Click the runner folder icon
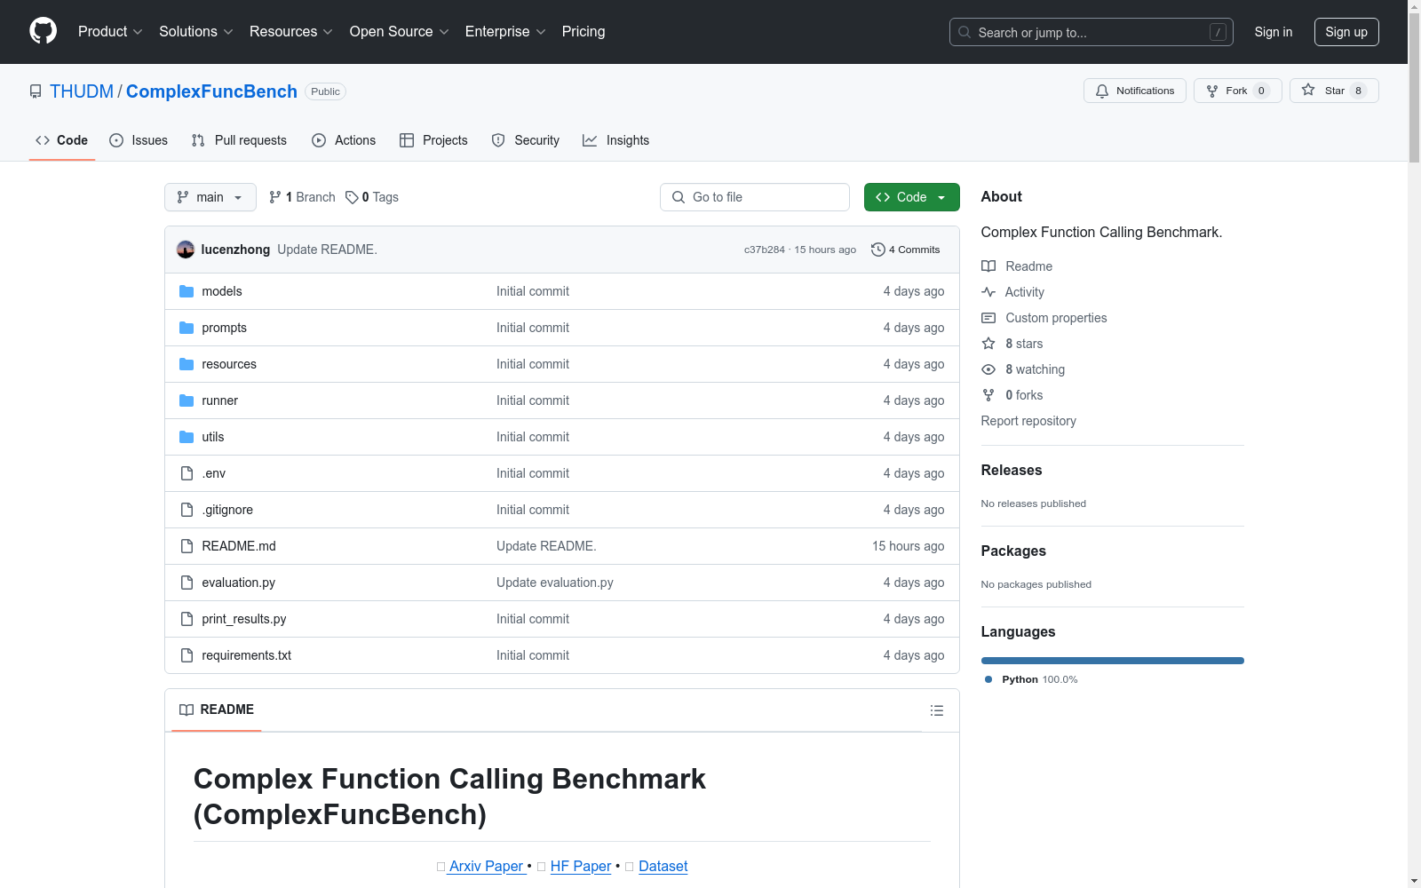This screenshot has width=1421, height=888. (x=187, y=400)
